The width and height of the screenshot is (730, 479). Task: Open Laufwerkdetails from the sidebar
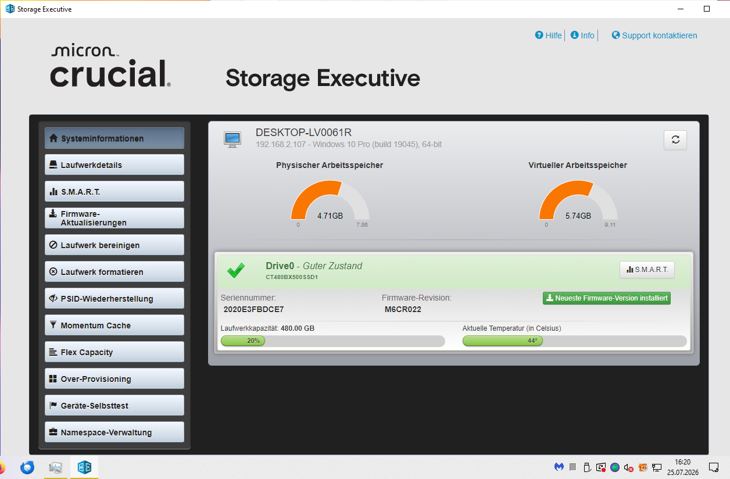114,165
